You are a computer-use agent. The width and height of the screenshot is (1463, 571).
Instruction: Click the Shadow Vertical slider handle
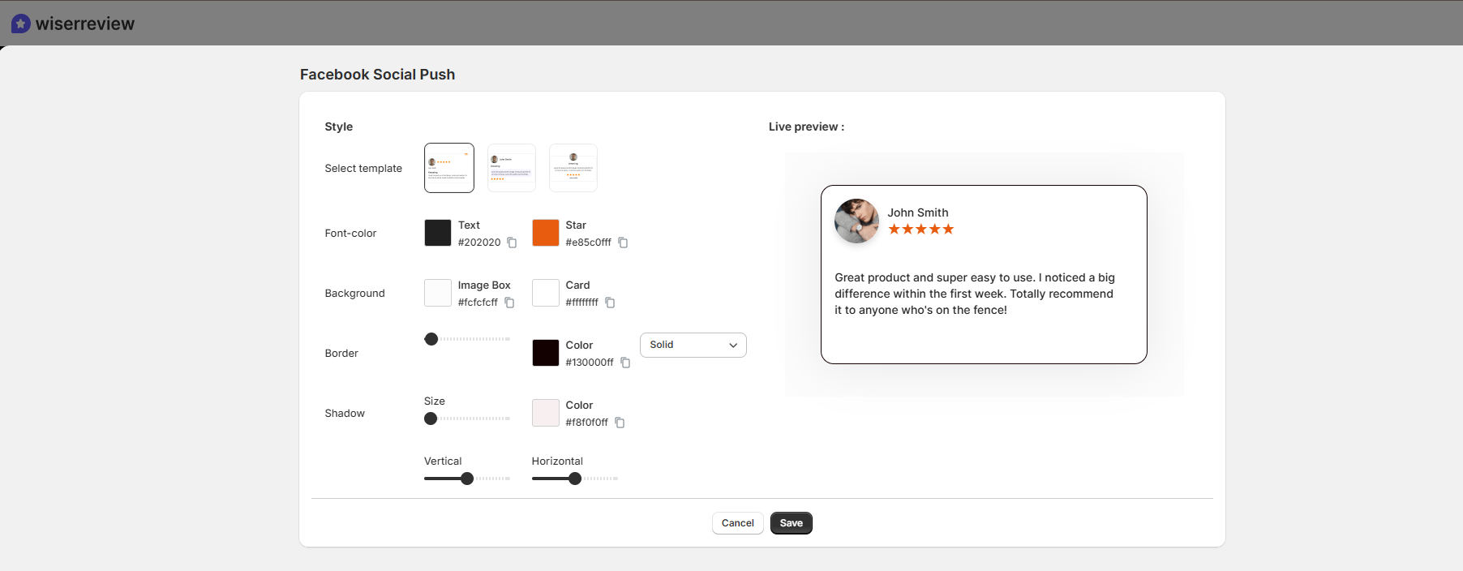(x=467, y=479)
